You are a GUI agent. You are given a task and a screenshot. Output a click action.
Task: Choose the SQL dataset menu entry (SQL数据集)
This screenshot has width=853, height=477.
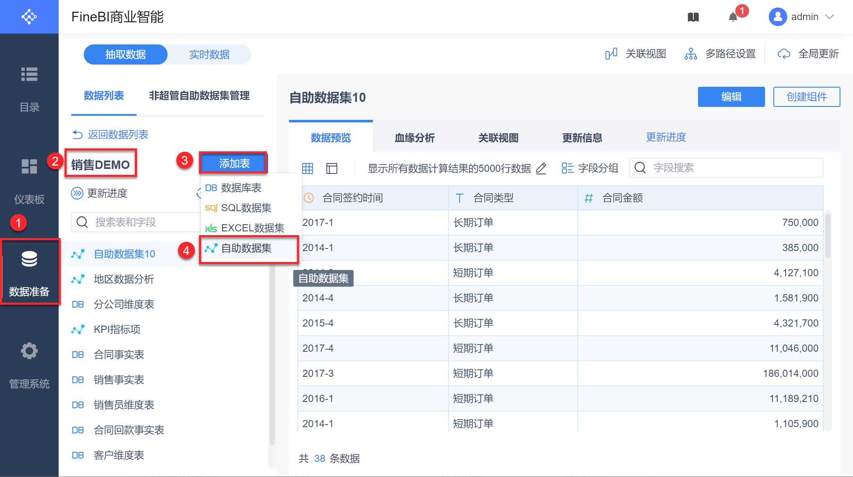coord(246,208)
